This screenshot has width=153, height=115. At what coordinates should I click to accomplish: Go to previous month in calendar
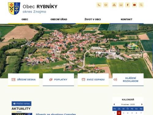(x=114, y=104)
